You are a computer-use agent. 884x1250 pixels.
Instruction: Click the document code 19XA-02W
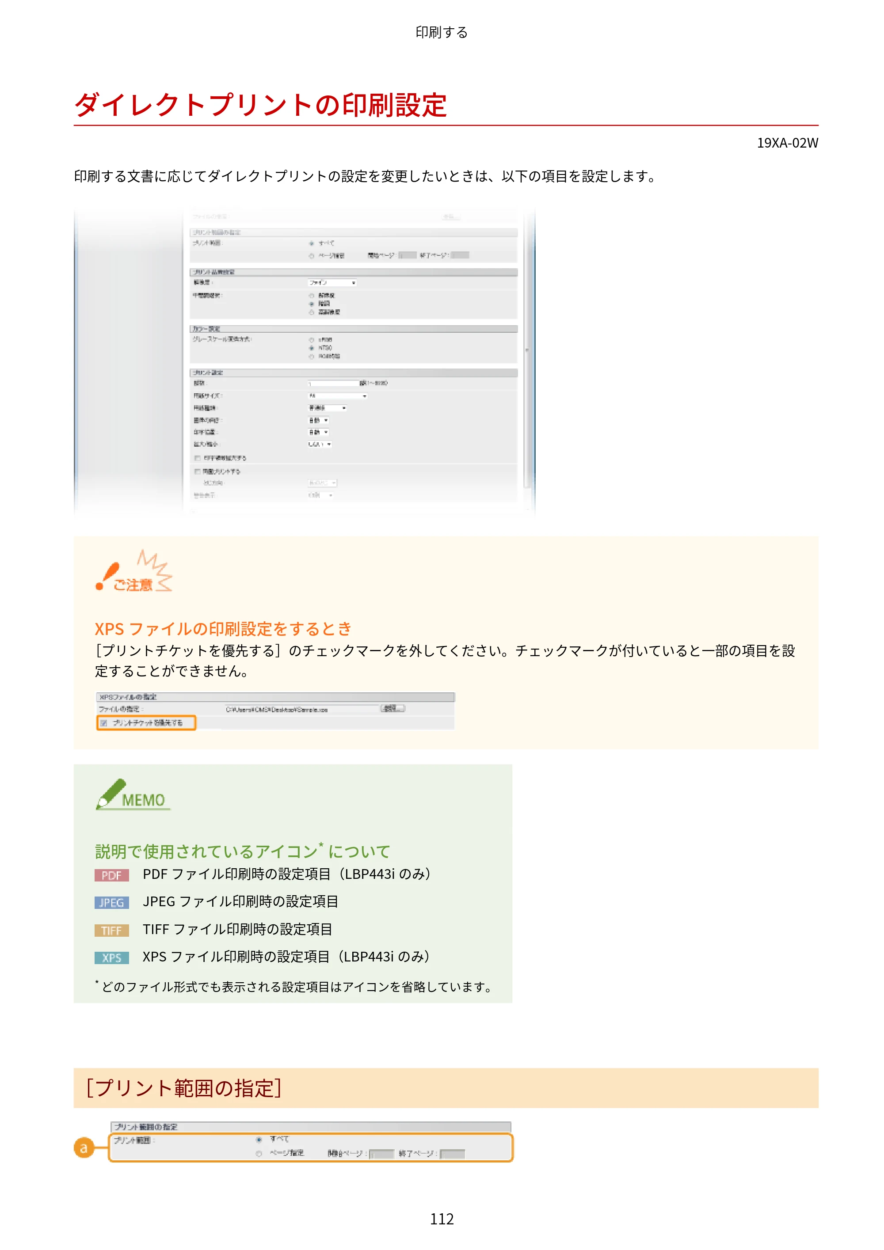click(788, 143)
